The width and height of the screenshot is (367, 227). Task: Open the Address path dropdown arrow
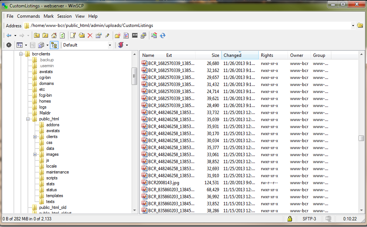(353, 26)
